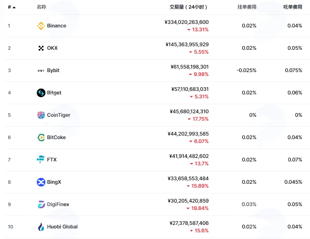This screenshot has width=310, height=239.
Task: Sort by 挂单费用 column header
Action: [247, 7]
